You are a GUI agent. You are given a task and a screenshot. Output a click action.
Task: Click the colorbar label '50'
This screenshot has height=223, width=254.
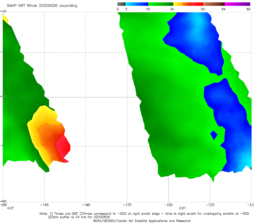coord(203,9)
